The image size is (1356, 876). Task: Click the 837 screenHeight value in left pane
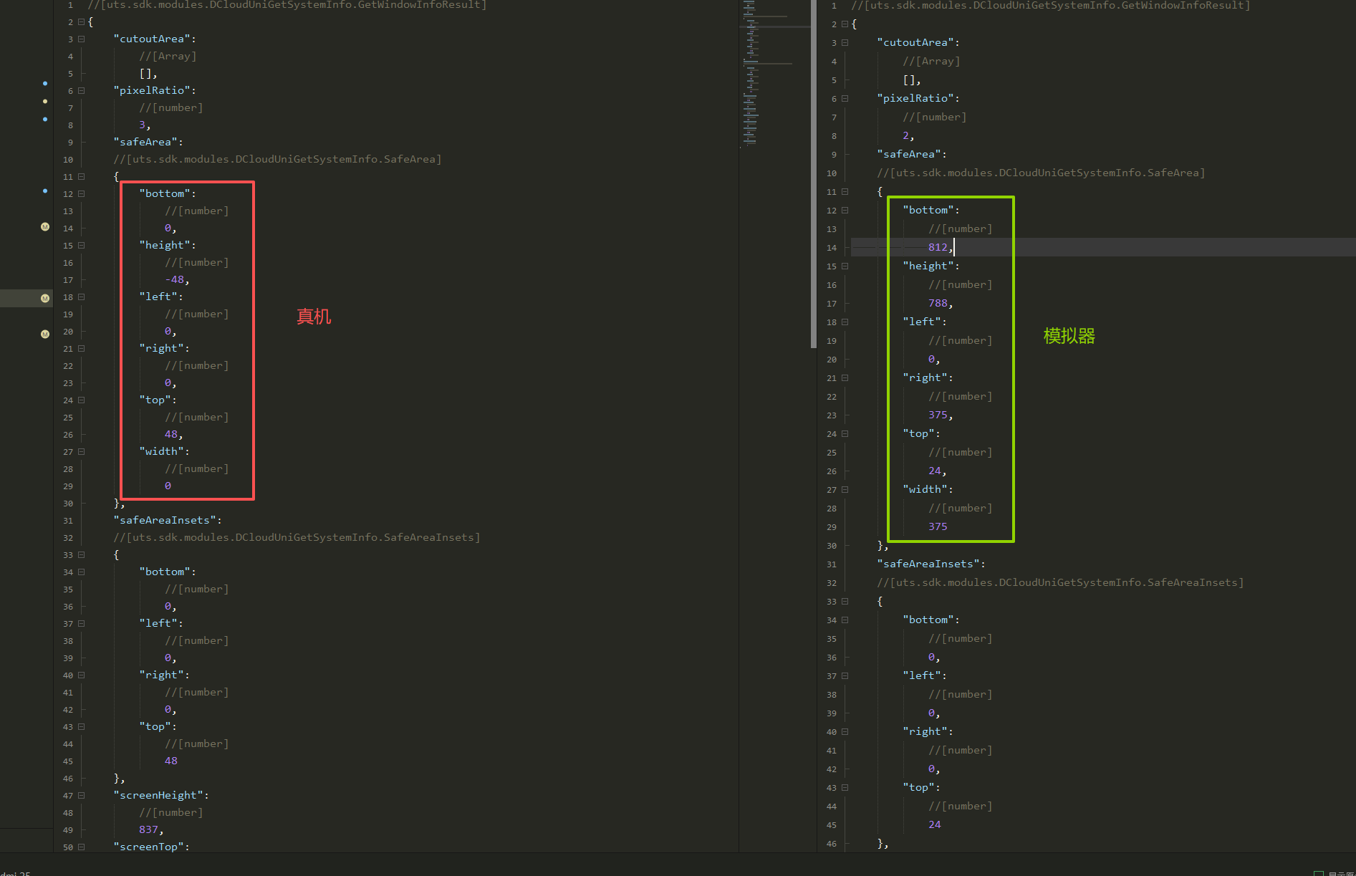(148, 830)
